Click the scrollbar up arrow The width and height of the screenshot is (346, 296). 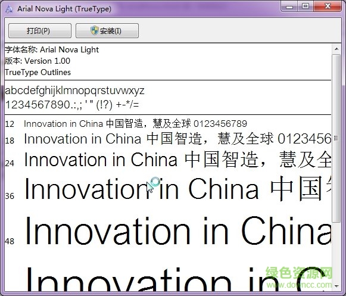click(x=336, y=49)
